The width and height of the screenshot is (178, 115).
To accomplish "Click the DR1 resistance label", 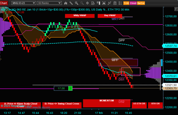I will [121, 18].
